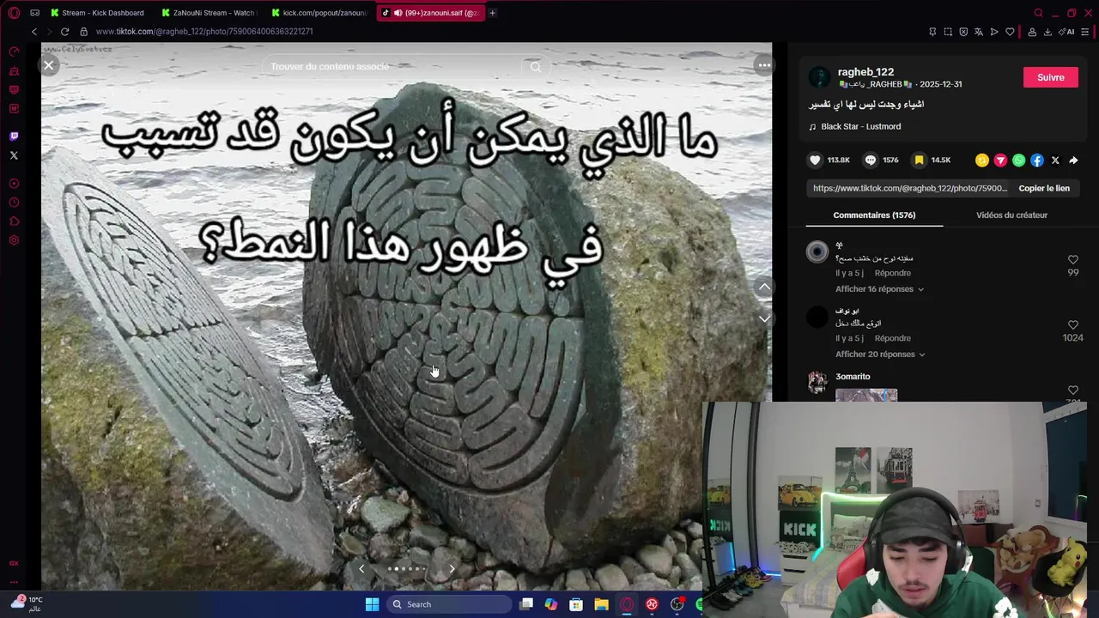The image size is (1099, 618).
Task: Click the Suivre follow button
Action: pyautogui.click(x=1050, y=77)
